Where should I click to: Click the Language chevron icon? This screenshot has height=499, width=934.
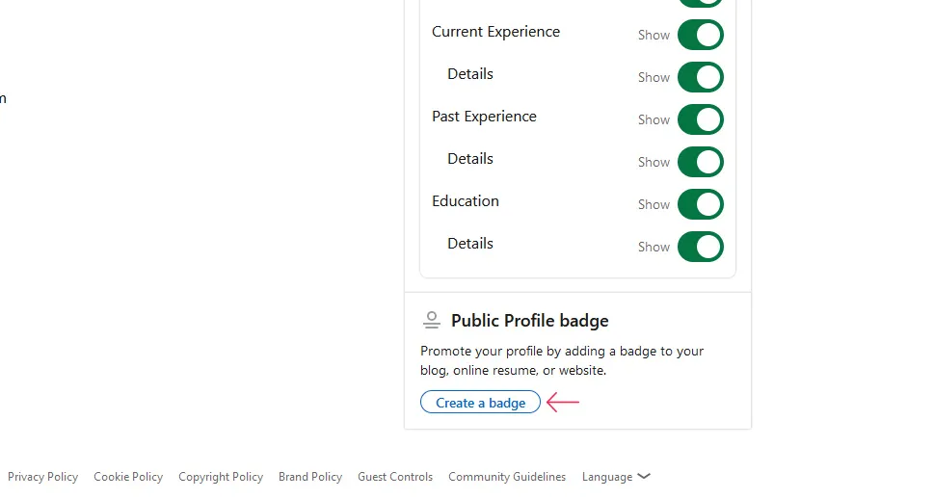coord(643,477)
